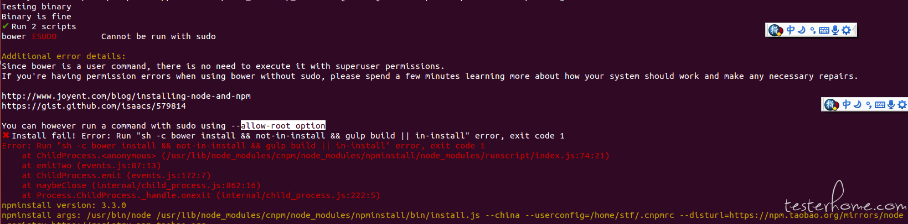Activate microphone voice input on the upper IME toolbar
Screen dimensions: 908x224
click(835, 30)
